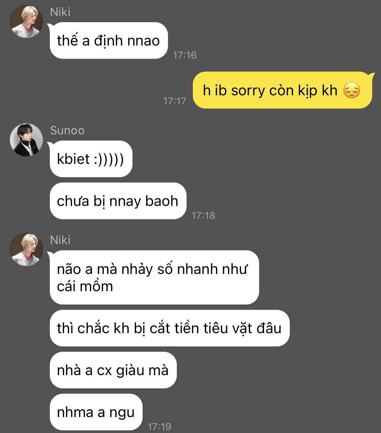
Task: Select the message 'thì chắc kh bị cắt tiền tiêu vặt đâu'
Action: click(x=170, y=328)
